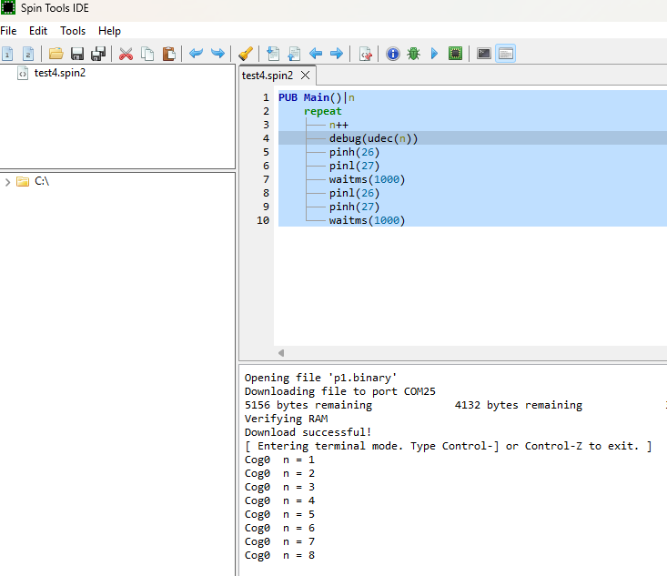Click the blue info icon

(x=392, y=54)
